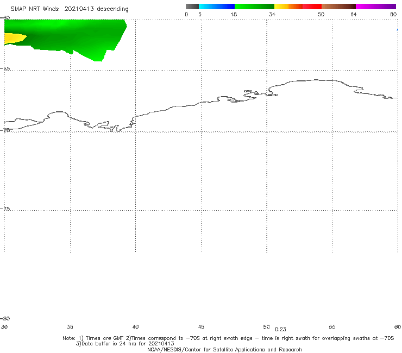This screenshot has width=402, height=353.
Task: Click the latitude label '-65'
Action: [x=5, y=69]
